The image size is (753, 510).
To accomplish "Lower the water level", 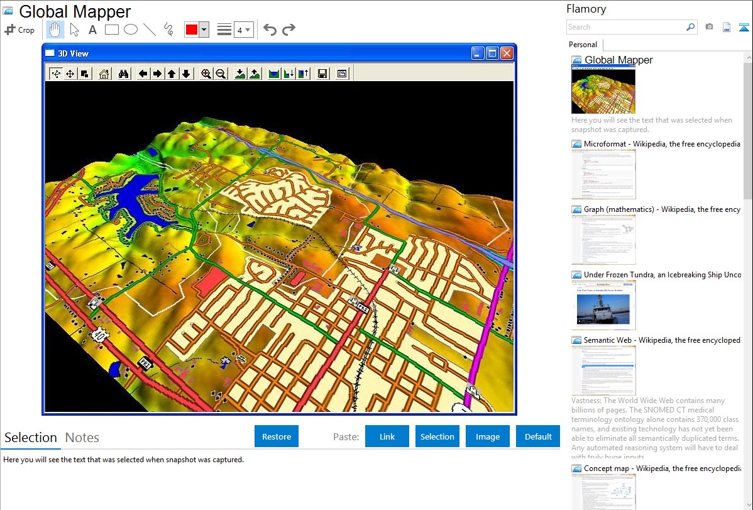I will [x=289, y=74].
